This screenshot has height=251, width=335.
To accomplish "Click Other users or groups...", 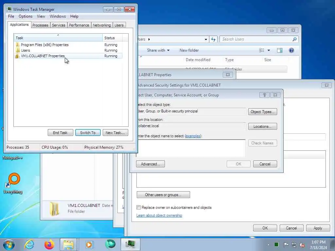I will 163,195.
